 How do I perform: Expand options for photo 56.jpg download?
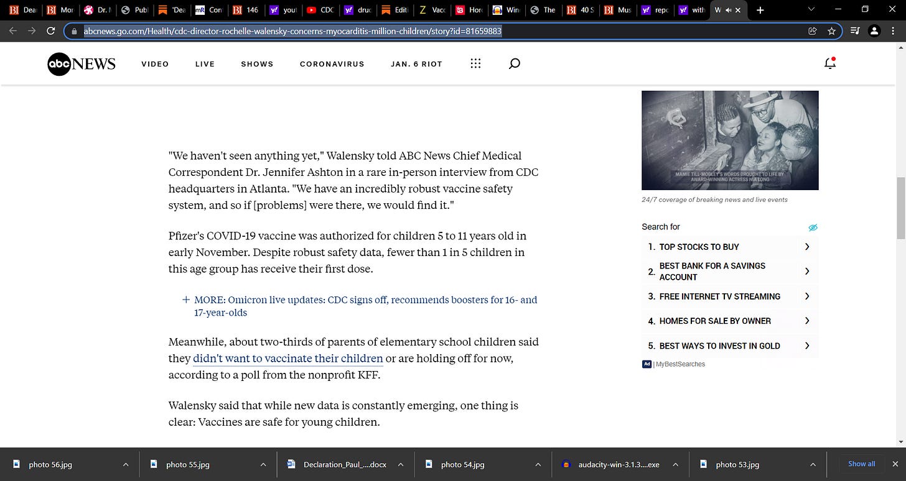(x=126, y=464)
